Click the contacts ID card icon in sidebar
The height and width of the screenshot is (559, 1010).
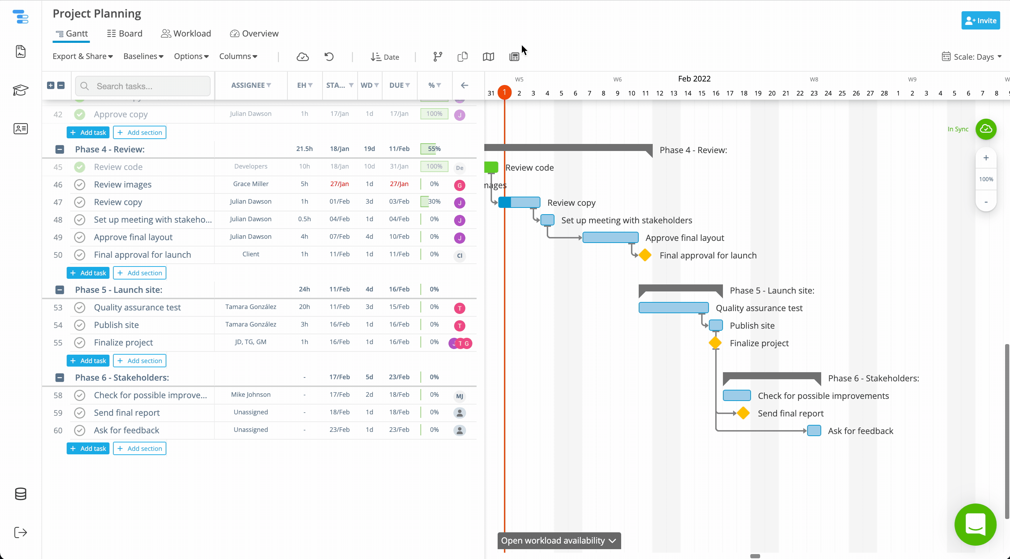20,129
